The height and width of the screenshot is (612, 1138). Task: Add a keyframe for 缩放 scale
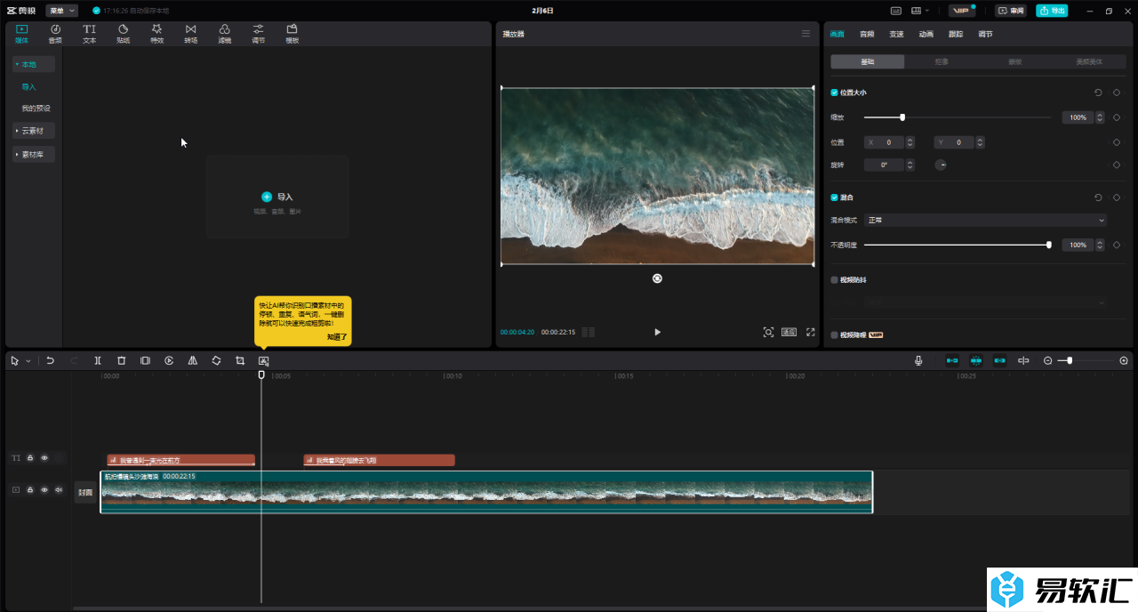pyautogui.click(x=1116, y=117)
